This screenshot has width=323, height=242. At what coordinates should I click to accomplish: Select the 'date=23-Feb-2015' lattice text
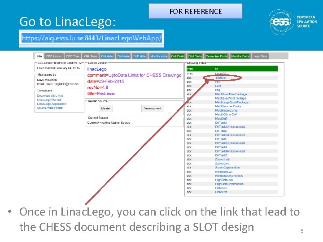click(x=106, y=81)
